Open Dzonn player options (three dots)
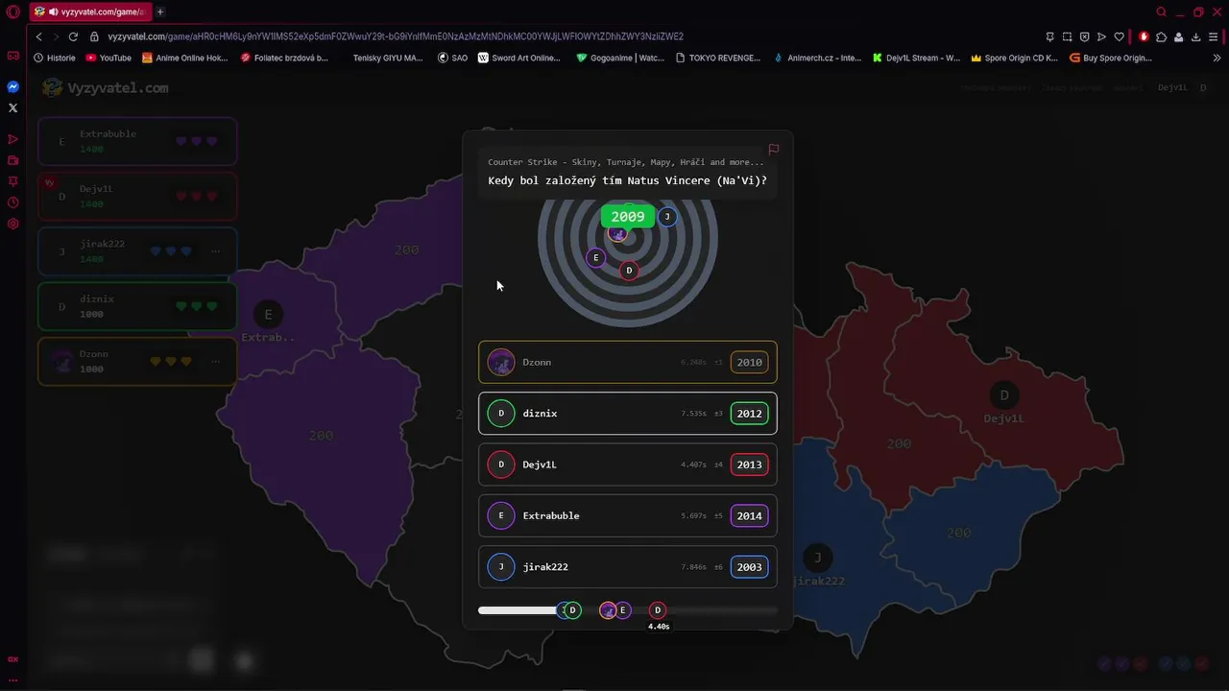1229x691 pixels. tap(215, 362)
